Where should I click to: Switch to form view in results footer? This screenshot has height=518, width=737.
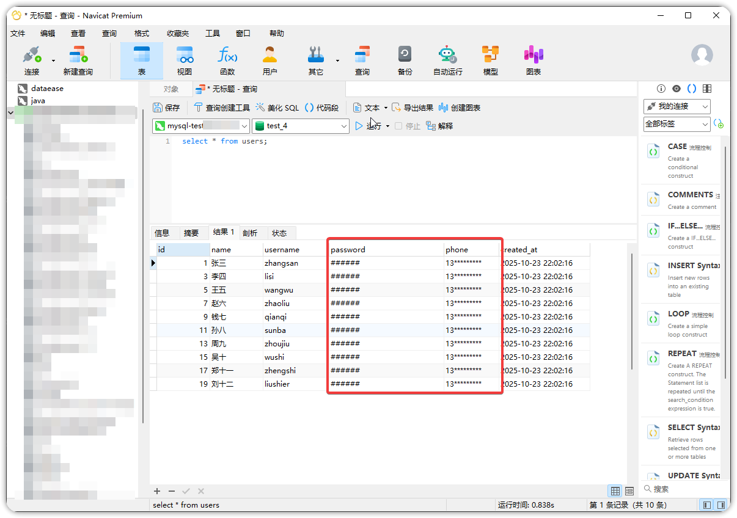click(629, 491)
